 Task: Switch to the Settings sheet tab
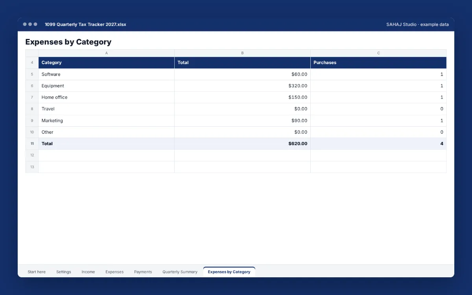click(64, 272)
